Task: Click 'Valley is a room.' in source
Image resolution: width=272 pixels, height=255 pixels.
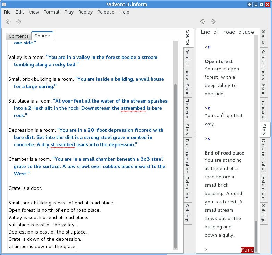Action: click(27, 58)
